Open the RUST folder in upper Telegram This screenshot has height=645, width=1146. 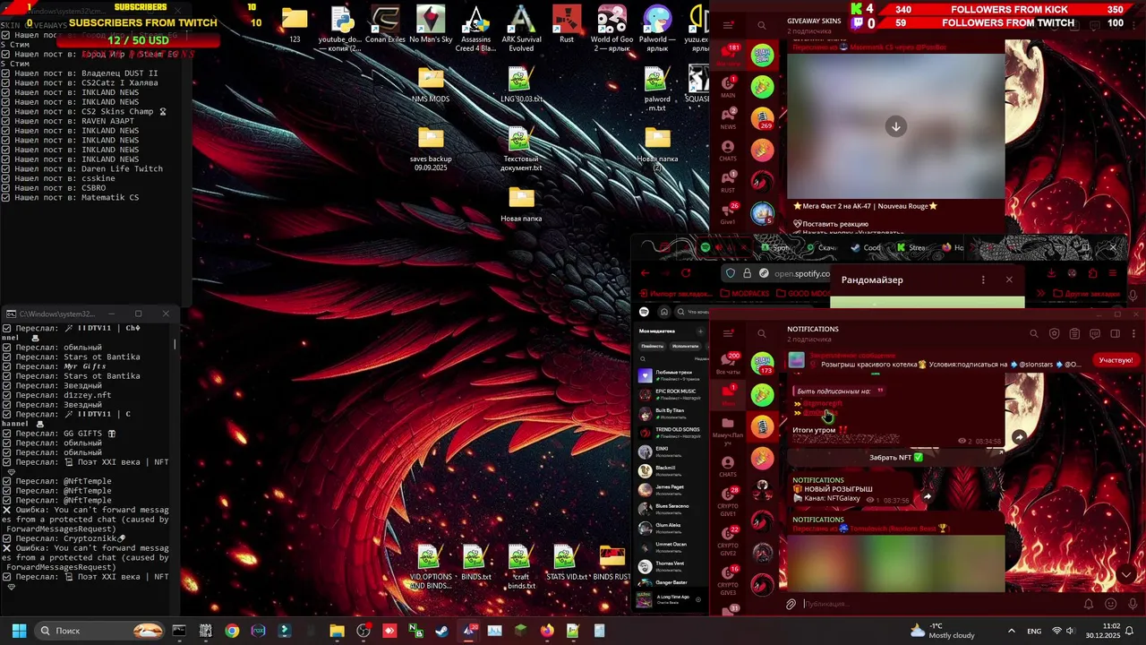[728, 182]
